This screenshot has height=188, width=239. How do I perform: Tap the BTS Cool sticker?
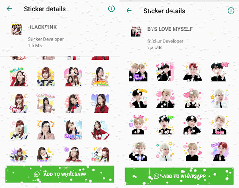tap(220, 125)
